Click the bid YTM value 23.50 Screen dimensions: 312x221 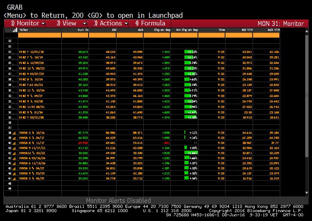point(248,113)
